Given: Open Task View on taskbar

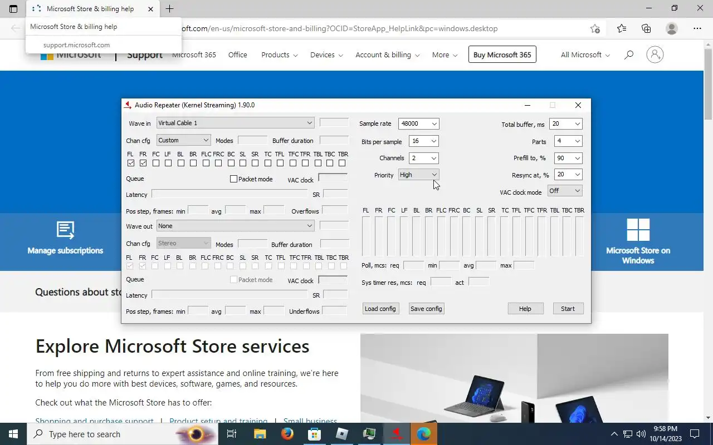Looking at the screenshot, I should (x=232, y=434).
